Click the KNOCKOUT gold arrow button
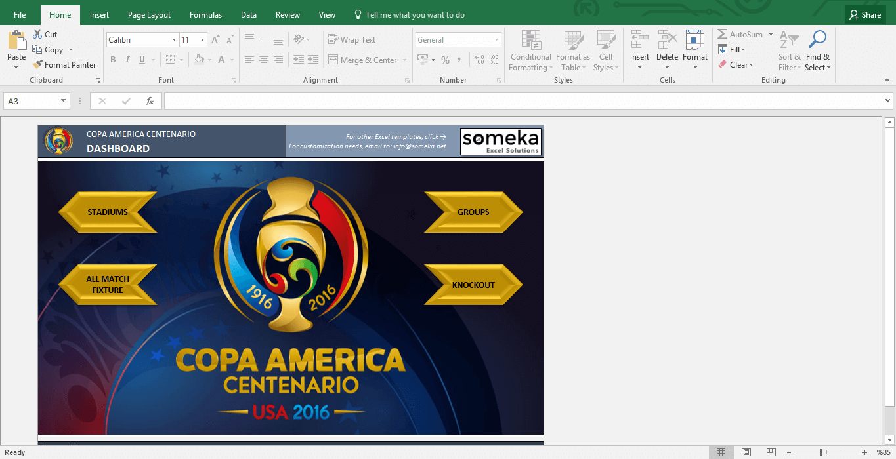The height and width of the screenshot is (459, 896). (473, 285)
